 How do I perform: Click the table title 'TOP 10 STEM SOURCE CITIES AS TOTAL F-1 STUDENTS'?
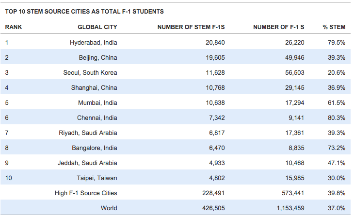pyautogui.click(x=84, y=12)
